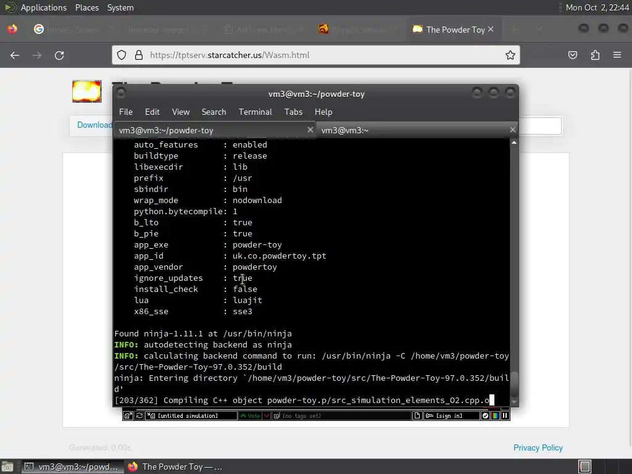Click the Download link on the page
Screen dimensions: 632x474
point(94,125)
